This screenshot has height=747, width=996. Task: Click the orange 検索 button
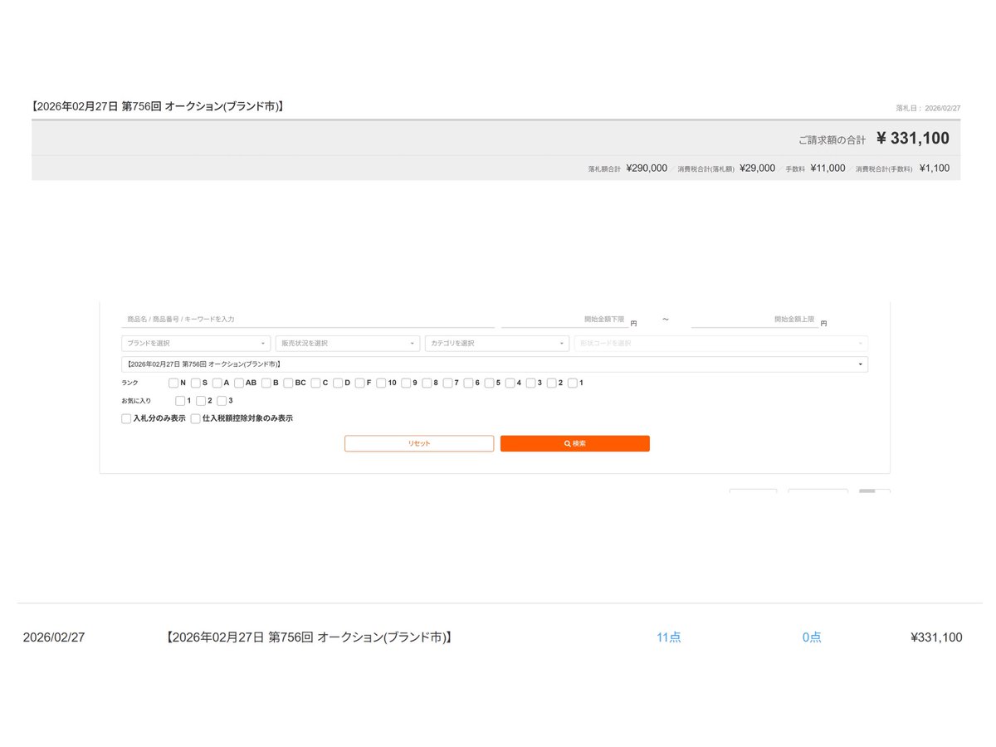[575, 444]
